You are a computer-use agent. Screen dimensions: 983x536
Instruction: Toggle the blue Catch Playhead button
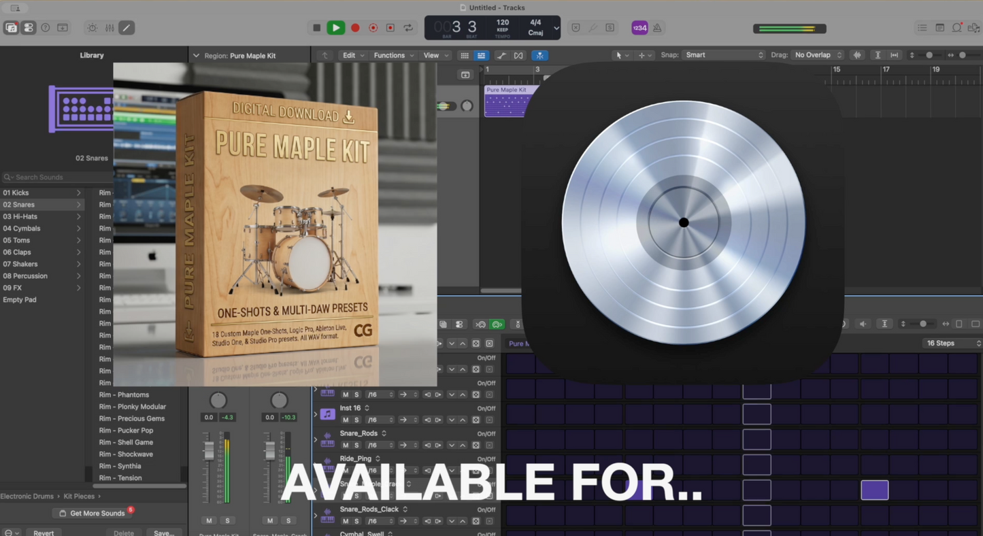[x=539, y=55]
